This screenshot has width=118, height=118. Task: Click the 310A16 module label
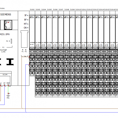tap(112, 9)
